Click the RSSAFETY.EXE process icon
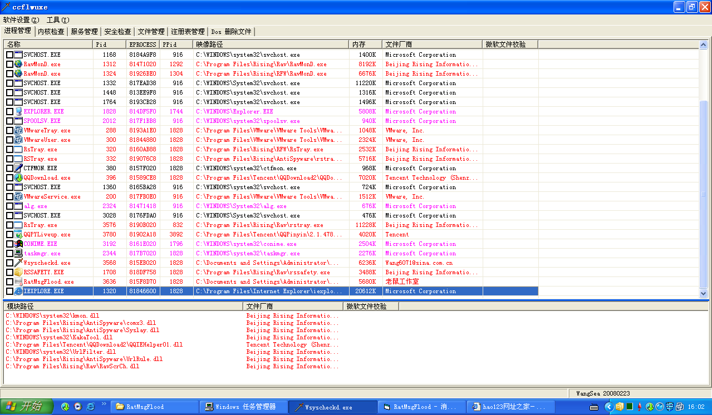 tap(18, 272)
